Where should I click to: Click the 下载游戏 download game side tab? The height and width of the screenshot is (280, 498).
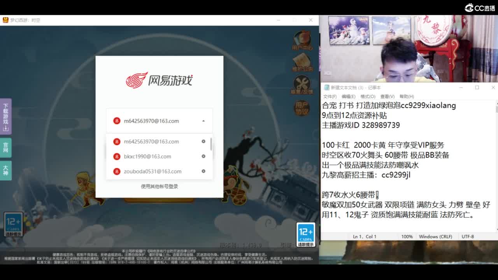[5, 116]
